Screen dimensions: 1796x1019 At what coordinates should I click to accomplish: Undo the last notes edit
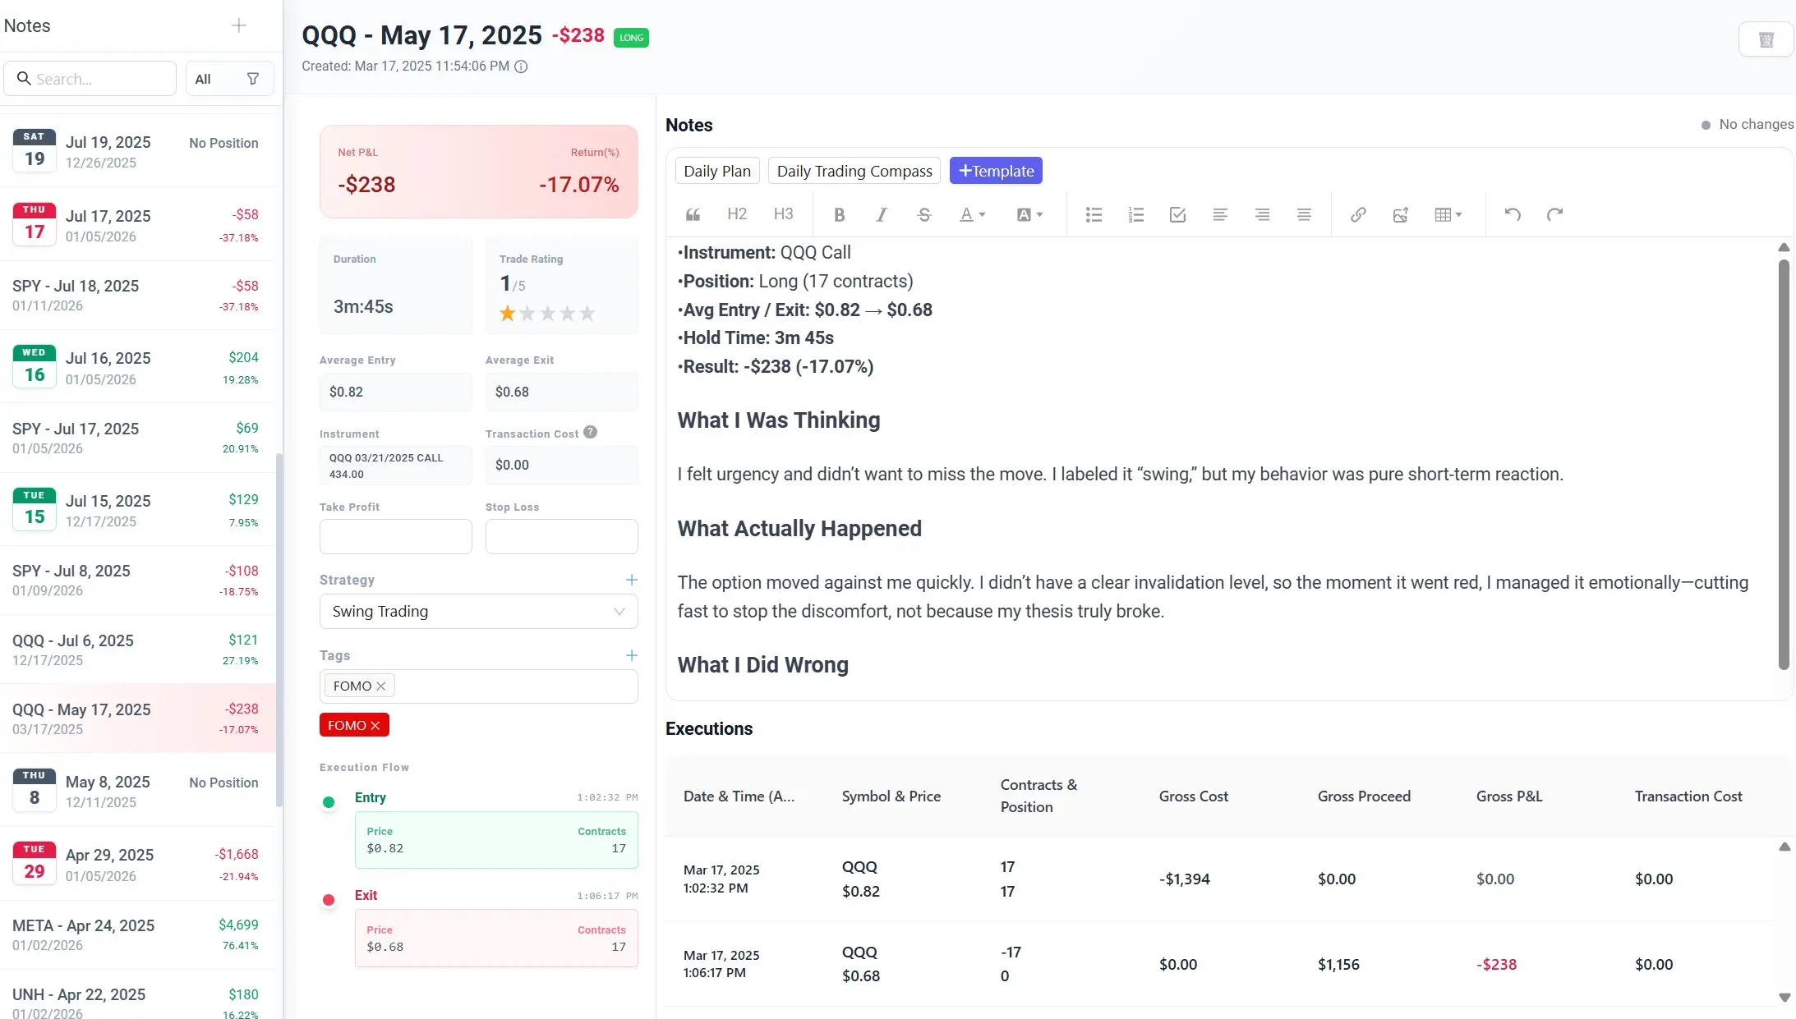tap(1513, 214)
